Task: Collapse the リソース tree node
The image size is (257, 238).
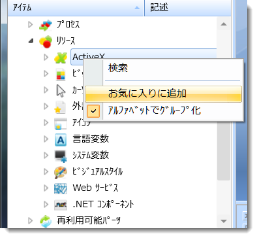Action: click(31, 41)
